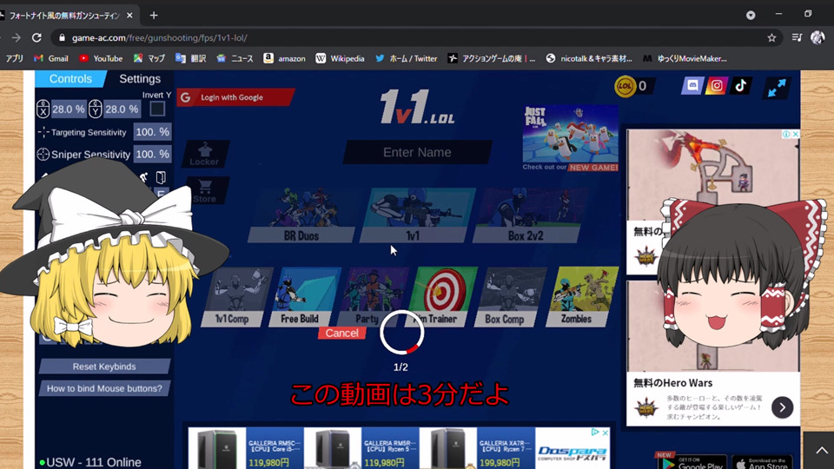Go forward in browser history
This screenshot has width=834, height=469.
16,37
